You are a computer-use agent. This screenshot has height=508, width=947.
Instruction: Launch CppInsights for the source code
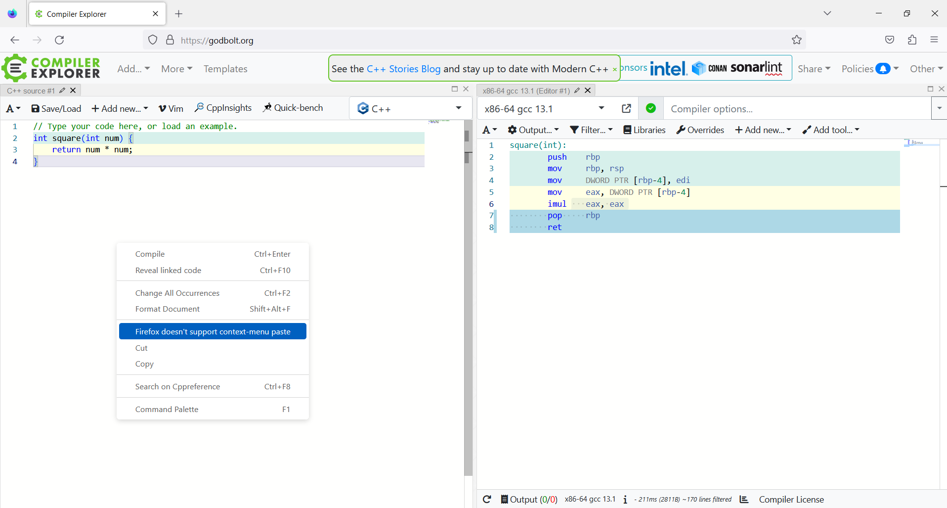point(223,107)
